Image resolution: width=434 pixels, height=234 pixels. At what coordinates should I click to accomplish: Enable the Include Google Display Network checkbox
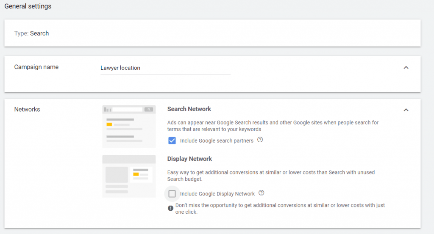[x=172, y=194]
